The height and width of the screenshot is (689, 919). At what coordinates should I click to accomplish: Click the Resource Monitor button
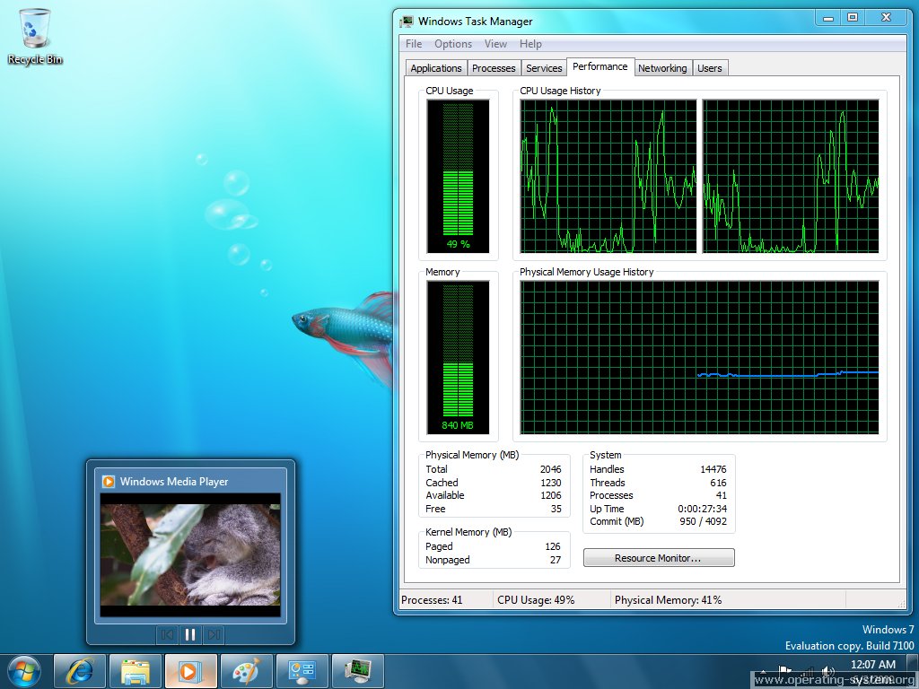pos(658,558)
